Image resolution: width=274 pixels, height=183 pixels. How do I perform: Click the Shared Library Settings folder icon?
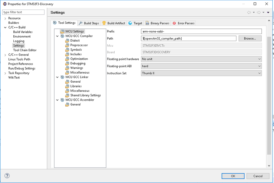point(67,95)
